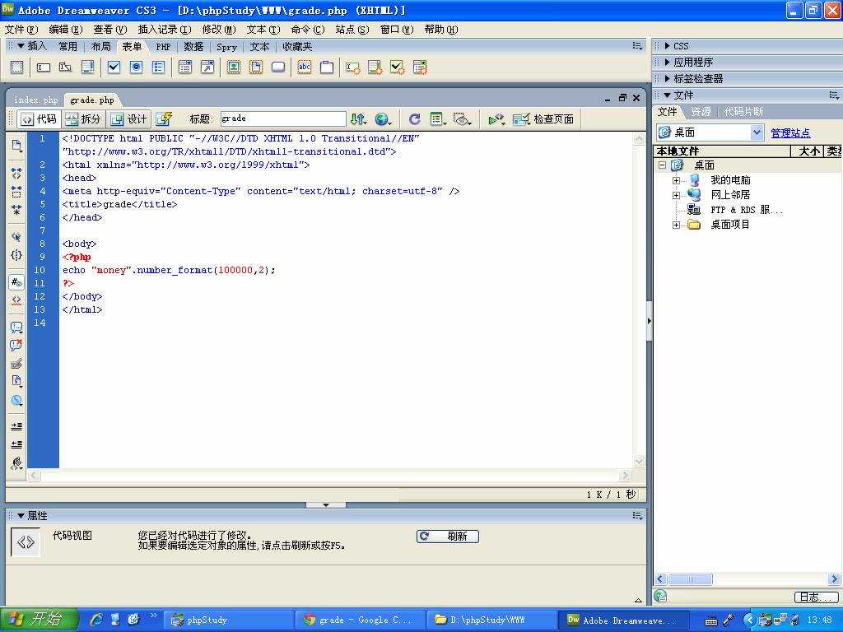Screen dimensions: 843x632
Task: Switch to 拆分 (Split) view
Action: tap(83, 118)
